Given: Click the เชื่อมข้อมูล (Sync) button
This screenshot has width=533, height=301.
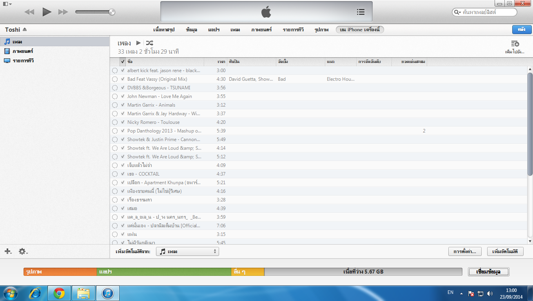Looking at the screenshot, I should 489,272.
